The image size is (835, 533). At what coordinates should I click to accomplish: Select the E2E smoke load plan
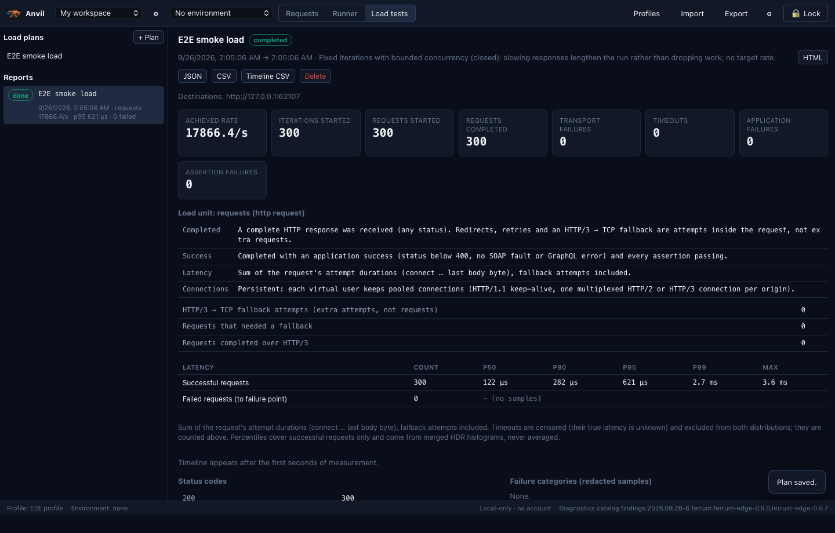click(x=83, y=56)
